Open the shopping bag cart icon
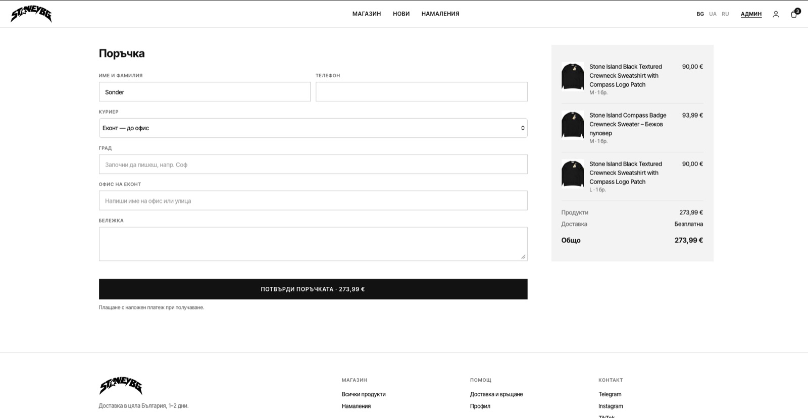 (794, 14)
